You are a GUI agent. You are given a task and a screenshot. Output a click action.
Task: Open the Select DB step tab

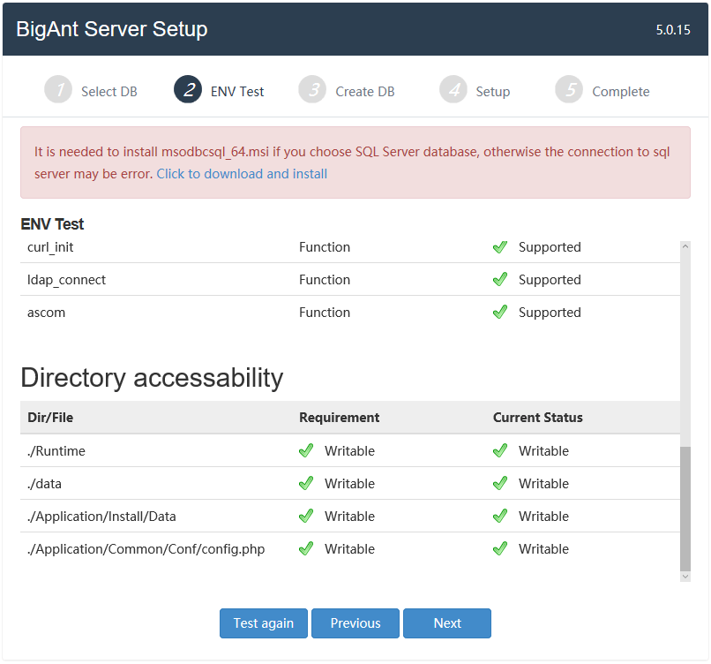[109, 92]
